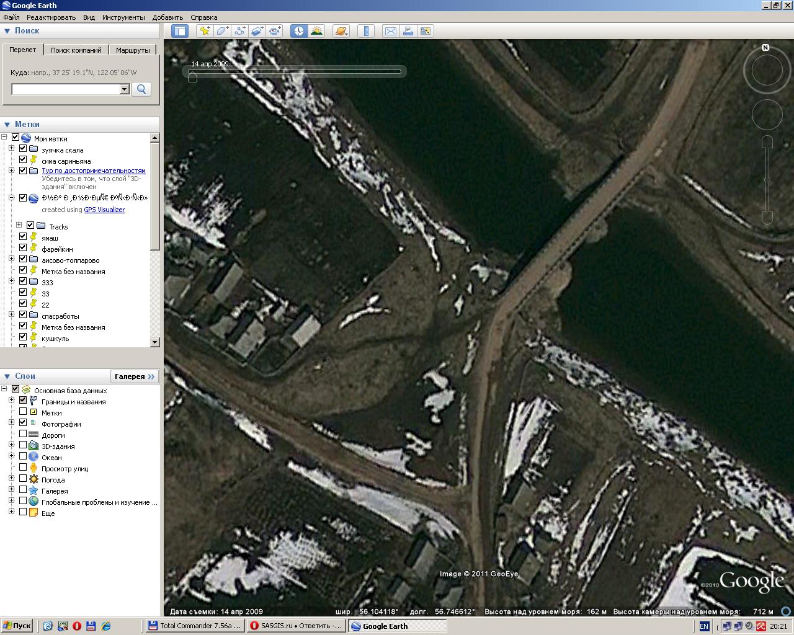Select the Add Polygon tool

click(222, 30)
